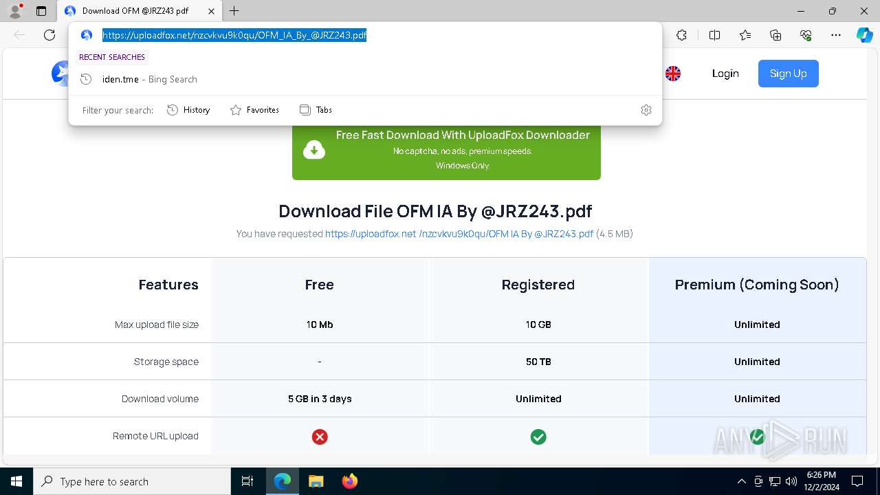Click the network tray icon
880x495 pixels.
click(x=775, y=481)
